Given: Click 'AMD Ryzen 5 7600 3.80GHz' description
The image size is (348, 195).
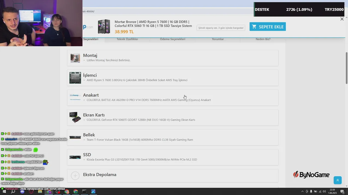Looking at the screenshot, I should (x=137, y=80).
